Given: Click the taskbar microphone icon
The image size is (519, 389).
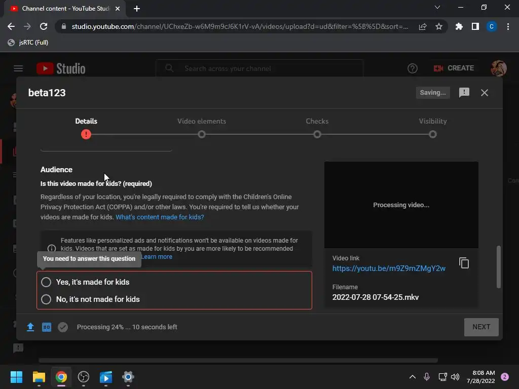Looking at the screenshot, I should [427, 377].
